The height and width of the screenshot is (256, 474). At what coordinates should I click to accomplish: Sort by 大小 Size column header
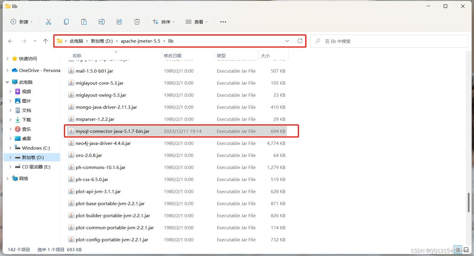[265, 56]
